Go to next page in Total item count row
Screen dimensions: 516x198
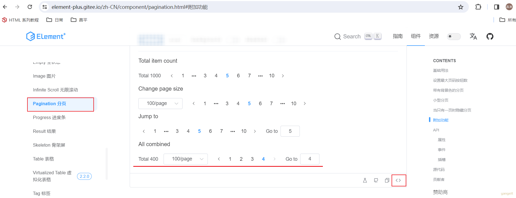283,76
